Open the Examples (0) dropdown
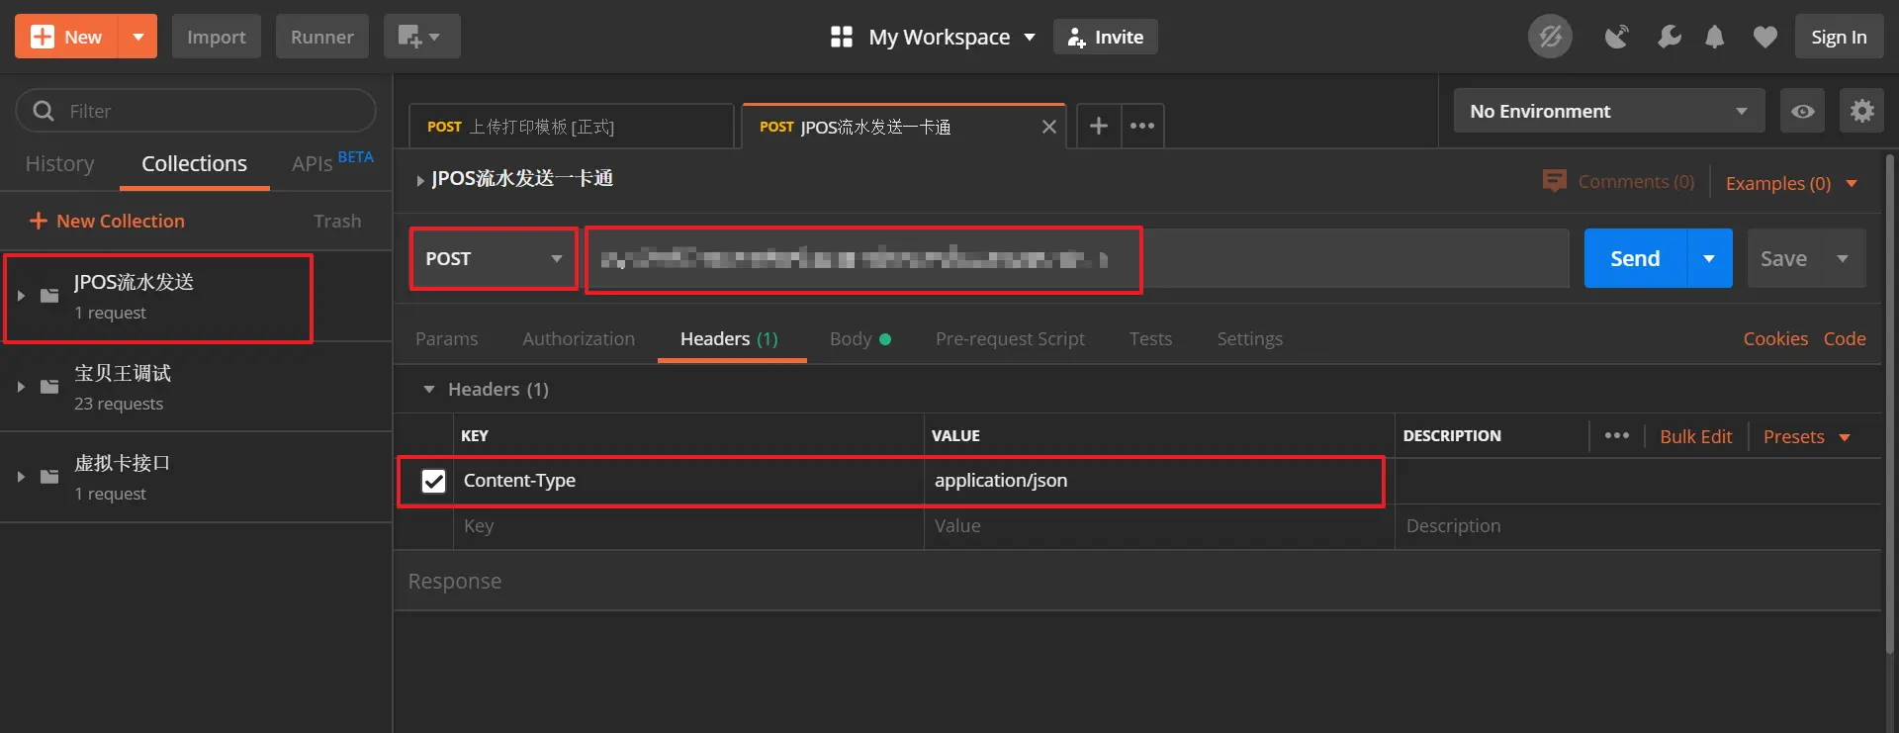This screenshot has width=1899, height=733. pyautogui.click(x=1791, y=183)
